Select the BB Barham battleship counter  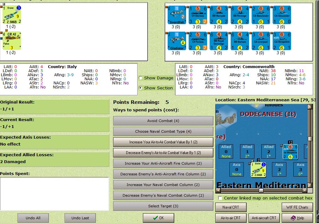pos(240,41)
